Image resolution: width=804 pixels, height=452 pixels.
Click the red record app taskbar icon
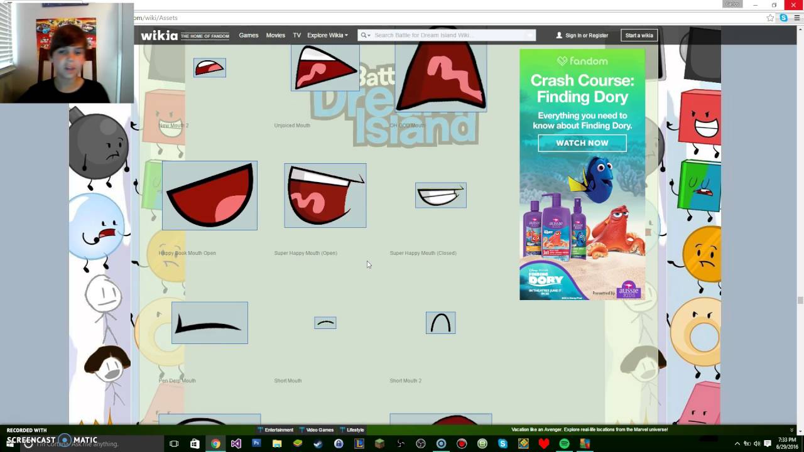click(462, 444)
